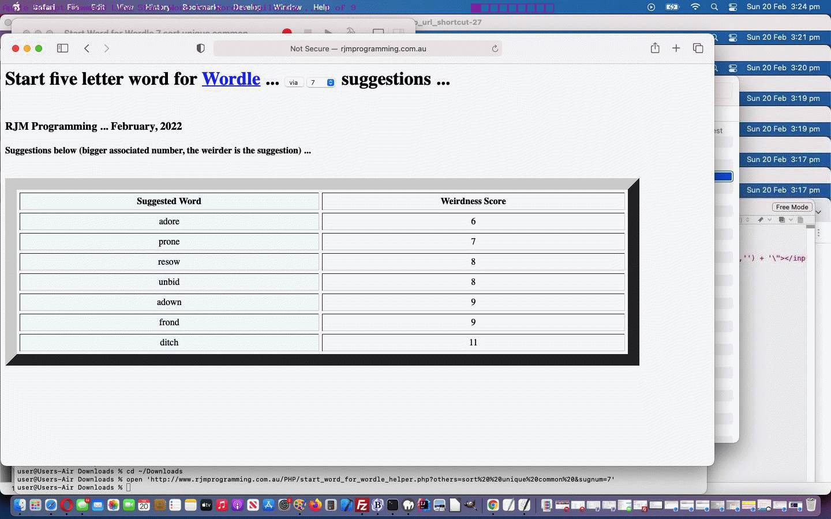Select the 'ditch' table cell
Viewport: 831px width, 519px height.
(x=169, y=343)
